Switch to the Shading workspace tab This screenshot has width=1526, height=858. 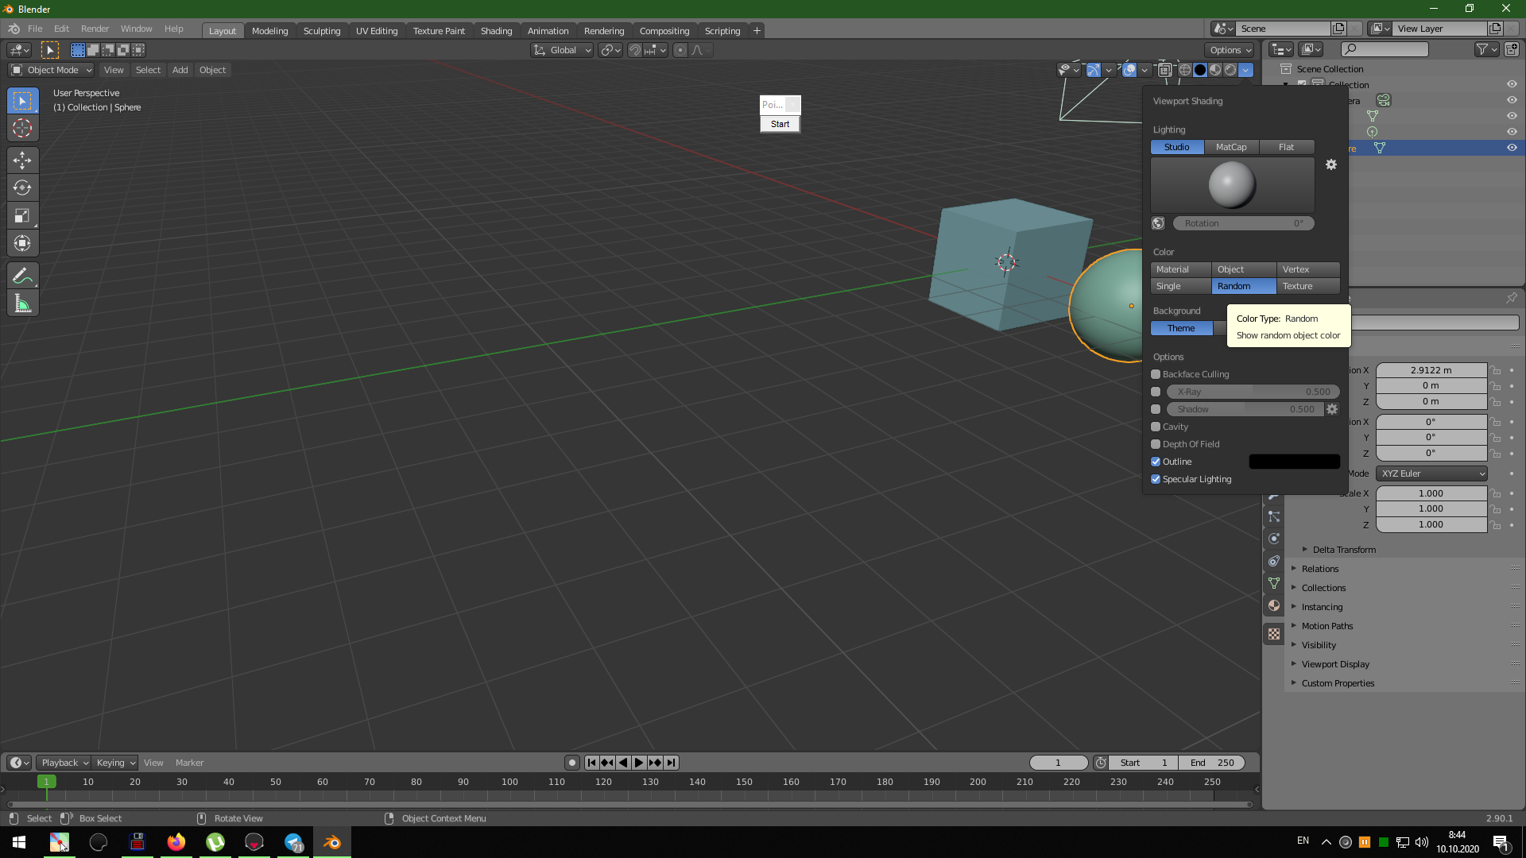[496, 31]
